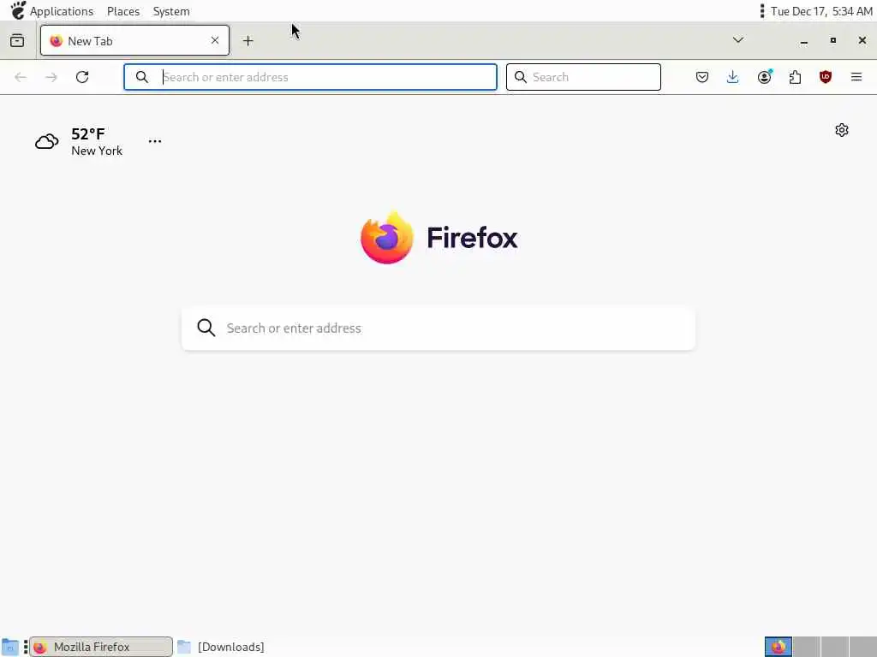Click the clock Tue Dec 17 5:34 AM
Image resolution: width=877 pixels, height=657 pixels.
point(821,11)
